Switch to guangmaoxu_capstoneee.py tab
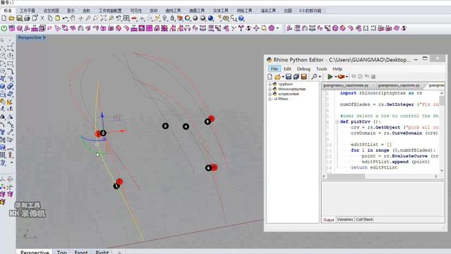This screenshot has width=451, height=254. pos(346,85)
